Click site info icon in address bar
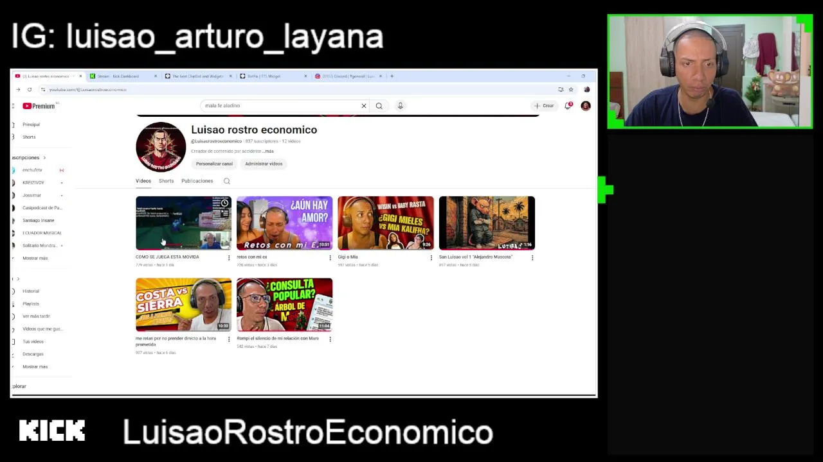This screenshot has width=823, height=462. coord(43,90)
